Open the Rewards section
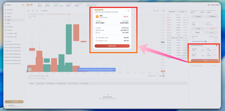The height and width of the screenshot is (111, 225). 14,30
